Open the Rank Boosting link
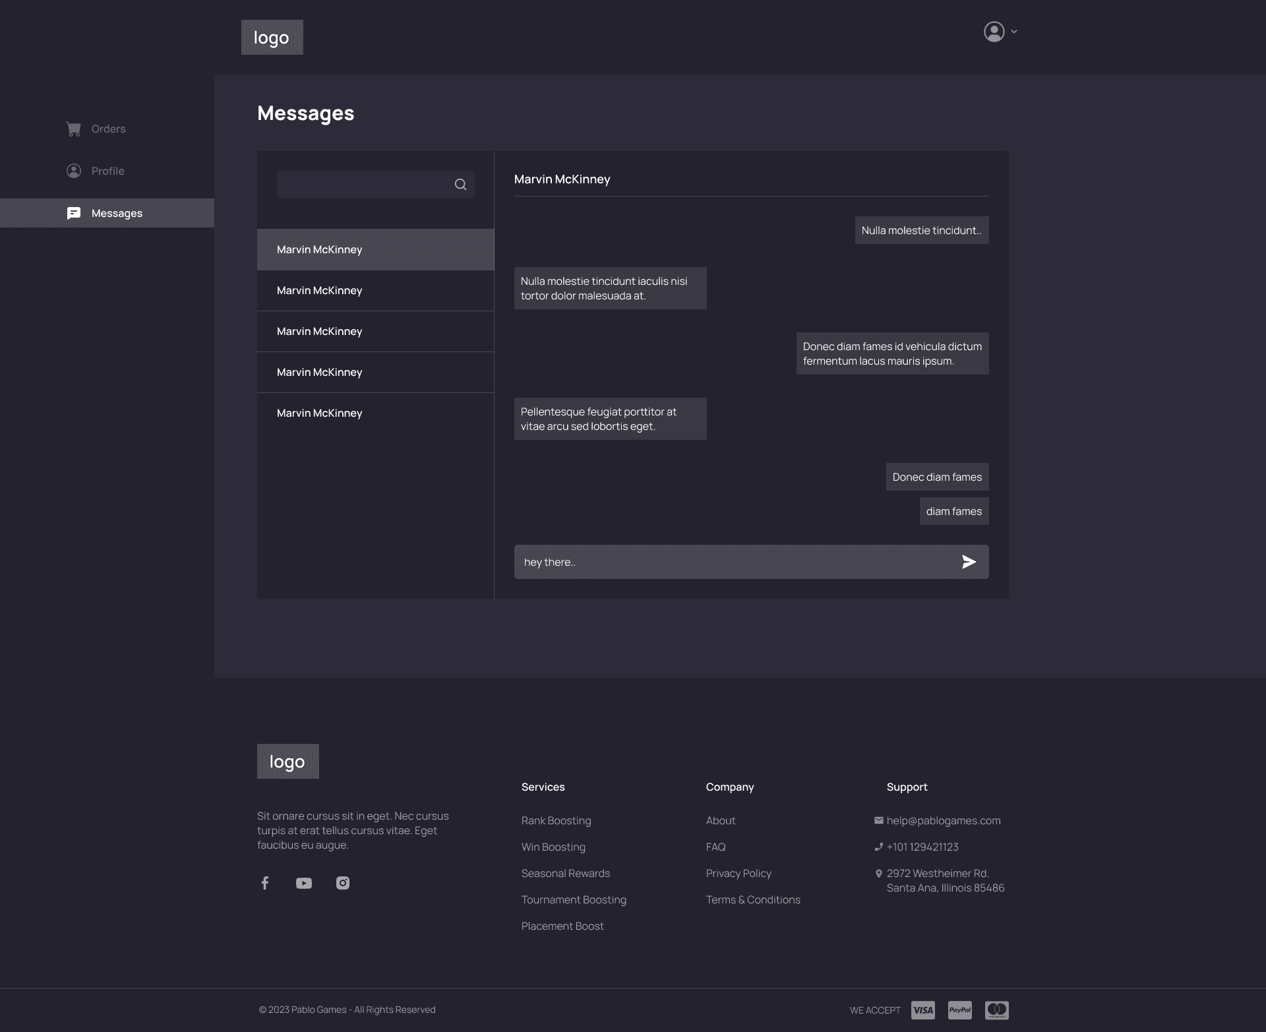 pos(556,820)
